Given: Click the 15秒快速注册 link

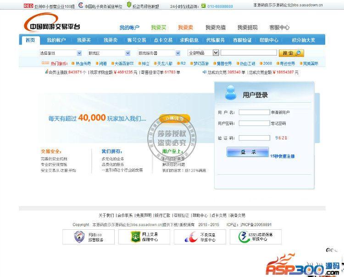Looking at the screenshot, I should [283, 156].
